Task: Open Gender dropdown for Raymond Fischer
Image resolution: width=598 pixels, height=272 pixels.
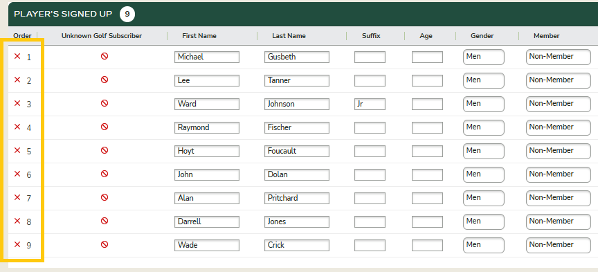Action: pos(484,127)
